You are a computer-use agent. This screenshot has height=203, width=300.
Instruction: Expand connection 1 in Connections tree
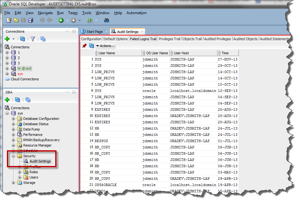pos(7,52)
